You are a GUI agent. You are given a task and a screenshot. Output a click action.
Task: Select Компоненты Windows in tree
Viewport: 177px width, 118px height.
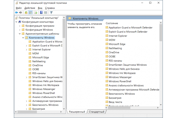42,37
